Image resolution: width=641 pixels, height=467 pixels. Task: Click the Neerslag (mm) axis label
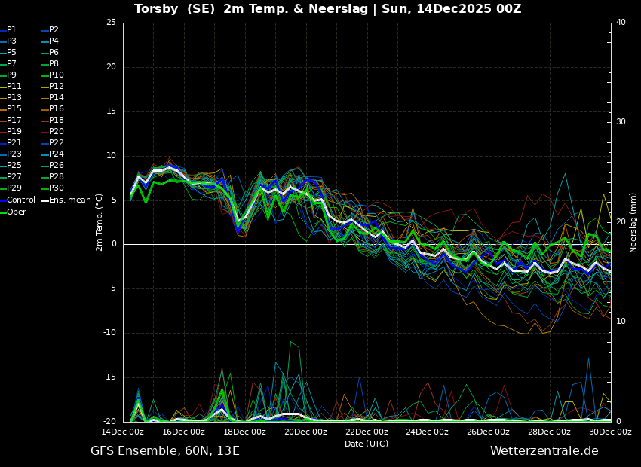point(633,222)
